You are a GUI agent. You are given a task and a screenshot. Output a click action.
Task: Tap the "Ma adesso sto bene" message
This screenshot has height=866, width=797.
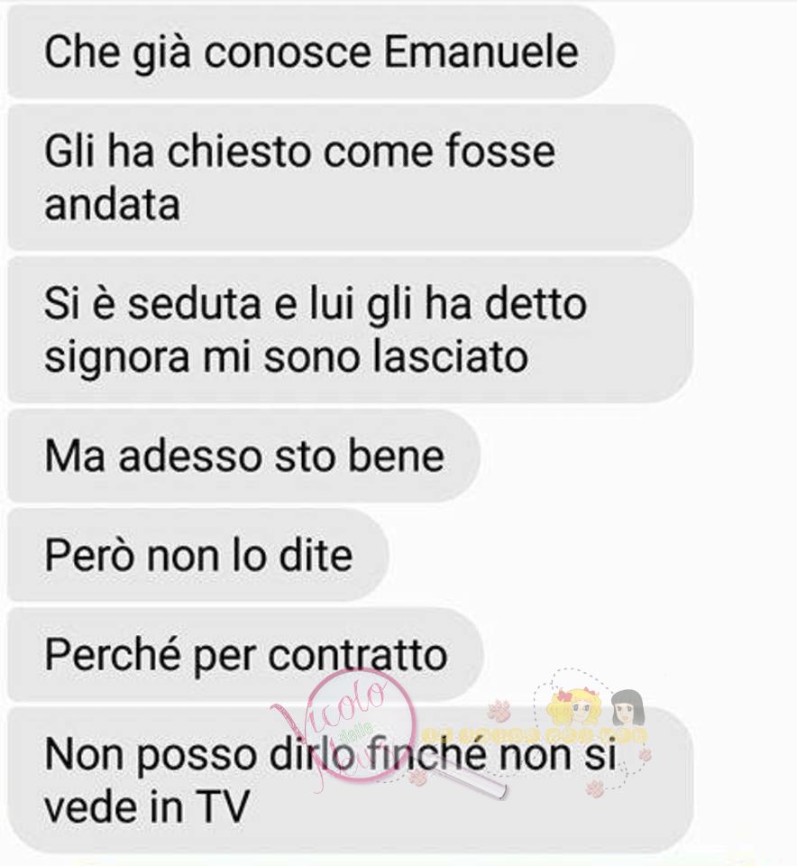coord(243,456)
